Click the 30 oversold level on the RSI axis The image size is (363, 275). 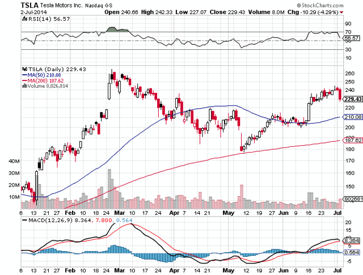pyautogui.click(x=348, y=49)
